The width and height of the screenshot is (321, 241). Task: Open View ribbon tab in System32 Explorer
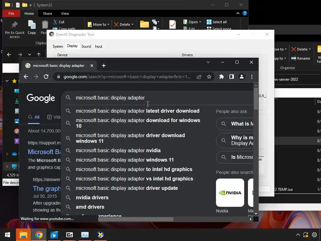(x=65, y=13)
